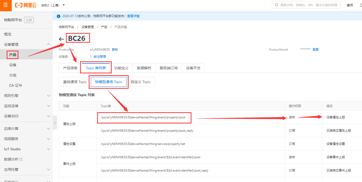Open the 华东2（上海）region dropdown

pos(53,5)
